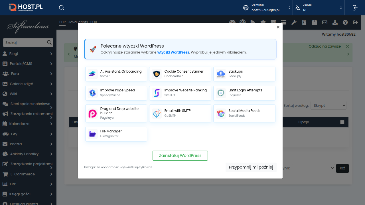
Task: Expand Sieci społecznościowe with its chevron
Action: point(51,108)
